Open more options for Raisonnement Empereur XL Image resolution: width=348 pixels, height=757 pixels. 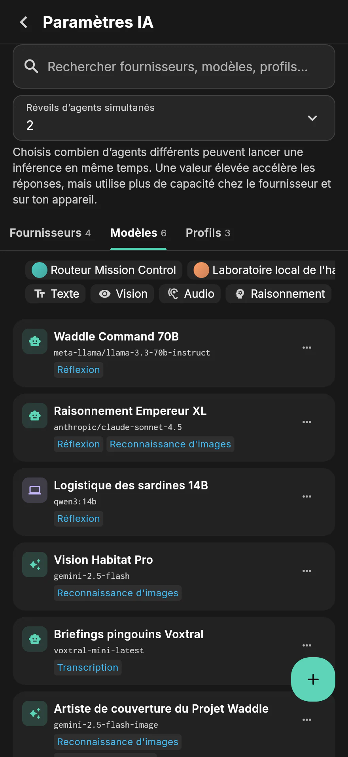(307, 422)
